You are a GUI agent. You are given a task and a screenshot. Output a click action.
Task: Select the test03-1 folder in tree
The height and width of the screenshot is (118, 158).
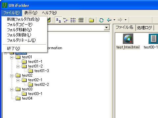tap(35, 94)
